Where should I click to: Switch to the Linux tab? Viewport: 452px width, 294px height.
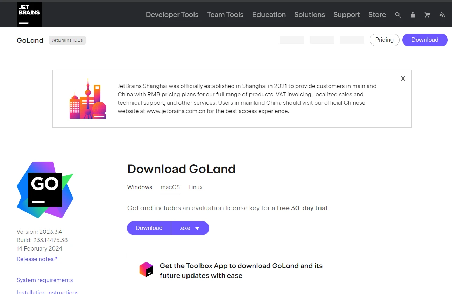[x=196, y=187]
